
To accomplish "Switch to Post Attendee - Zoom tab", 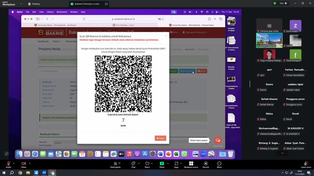I will tap(123, 25).
